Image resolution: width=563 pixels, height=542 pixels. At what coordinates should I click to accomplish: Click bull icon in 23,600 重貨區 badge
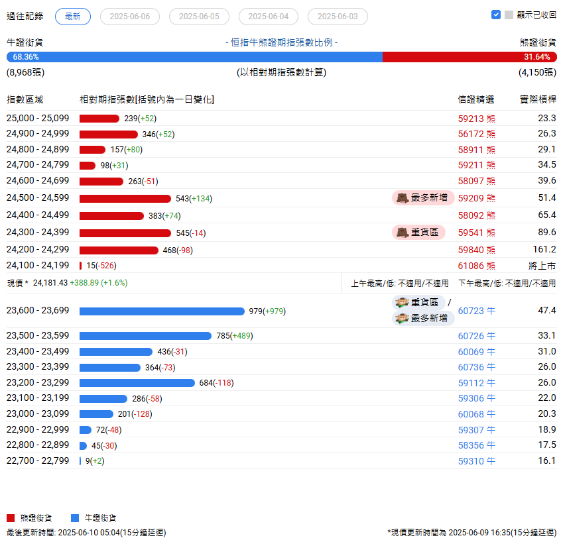point(402,303)
